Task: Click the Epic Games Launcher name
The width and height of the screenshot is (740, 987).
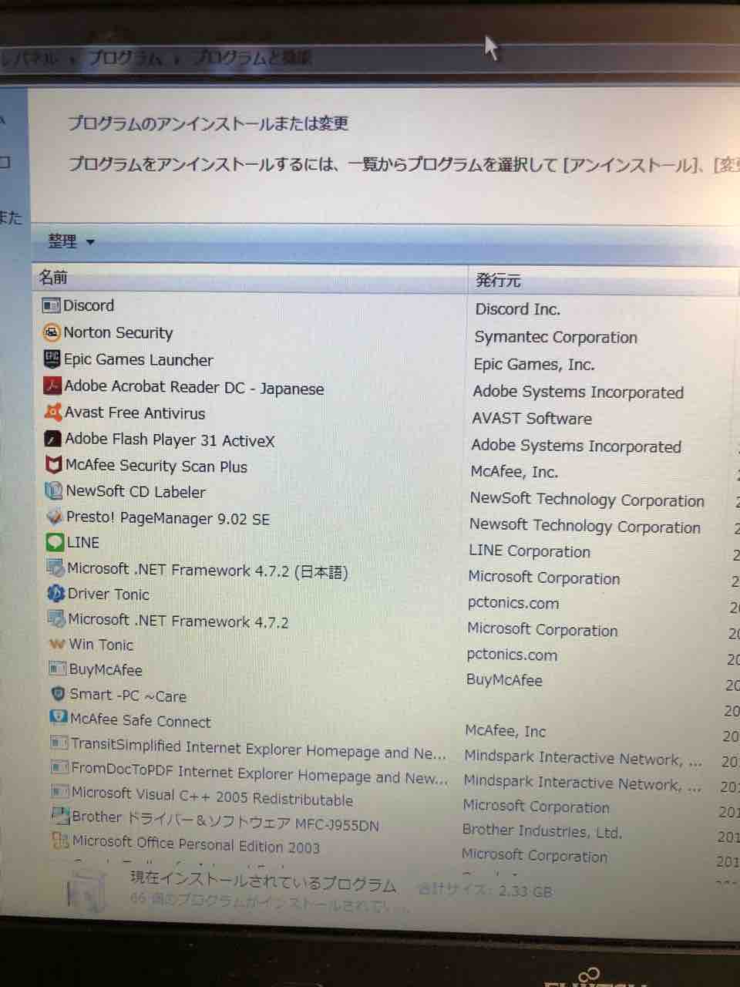Action: tap(139, 360)
